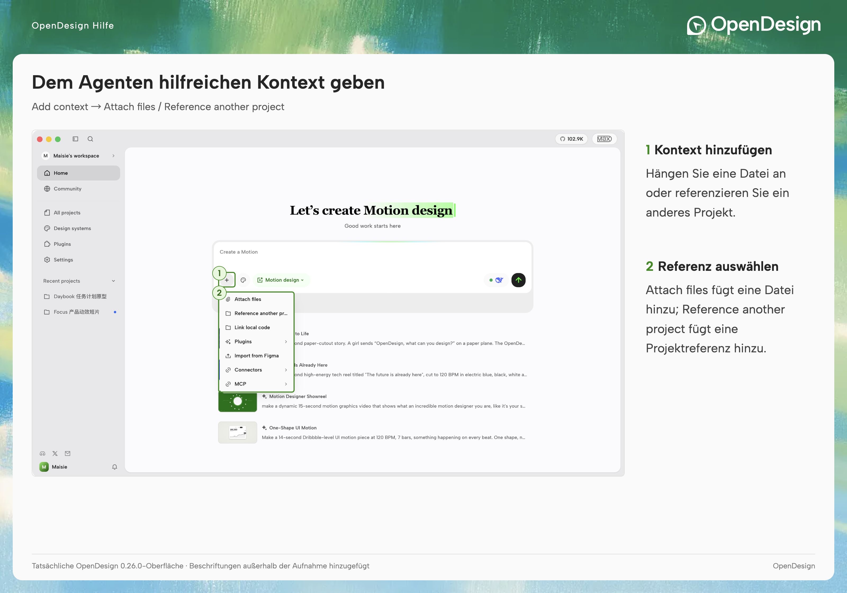Toggle the sidebar panel icon
Screen dimensions: 847x593
coord(75,139)
